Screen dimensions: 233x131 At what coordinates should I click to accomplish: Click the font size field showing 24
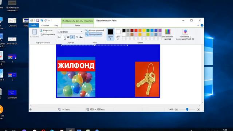(60, 37)
